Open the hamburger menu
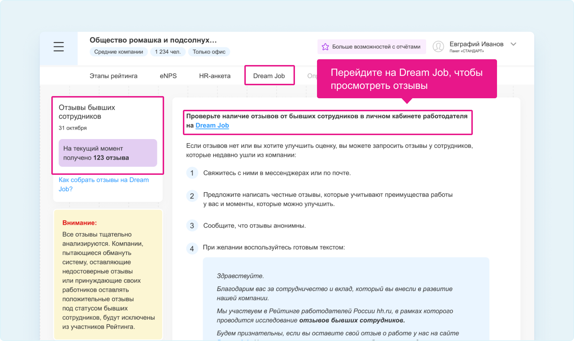This screenshot has height=341, width=574. point(59,47)
